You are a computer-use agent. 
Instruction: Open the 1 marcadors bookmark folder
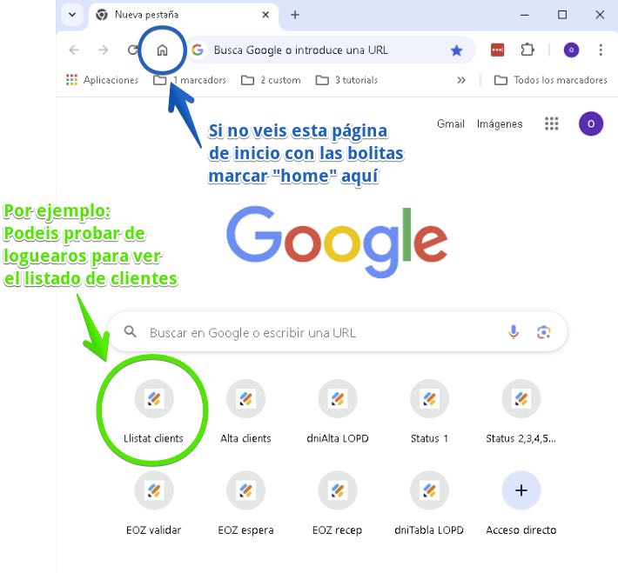tap(190, 80)
